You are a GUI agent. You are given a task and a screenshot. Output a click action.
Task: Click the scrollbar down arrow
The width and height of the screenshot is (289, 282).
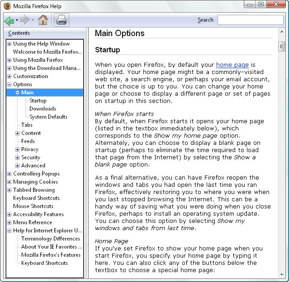click(x=282, y=275)
